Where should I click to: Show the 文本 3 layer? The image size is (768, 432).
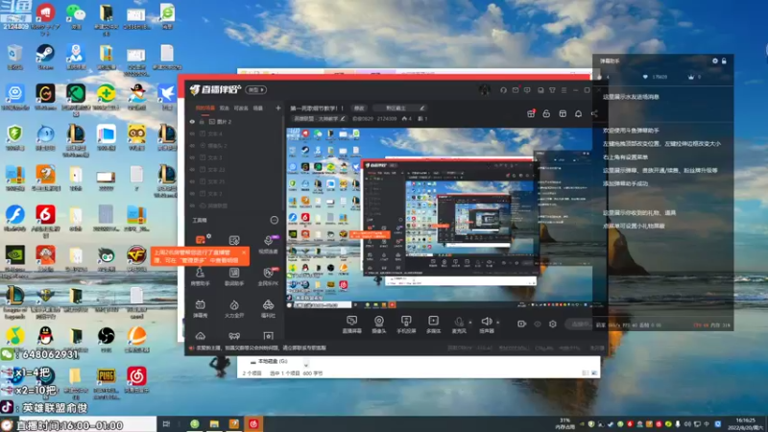point(192,157)
